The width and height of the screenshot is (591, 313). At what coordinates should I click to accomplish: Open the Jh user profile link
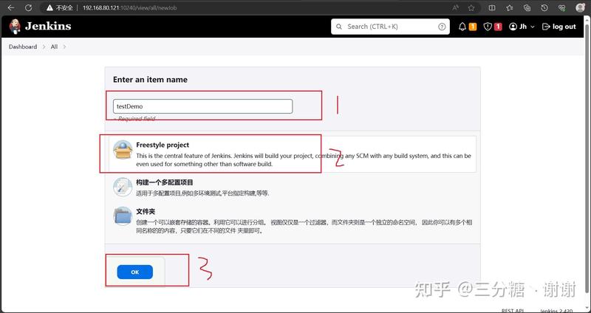518,27
